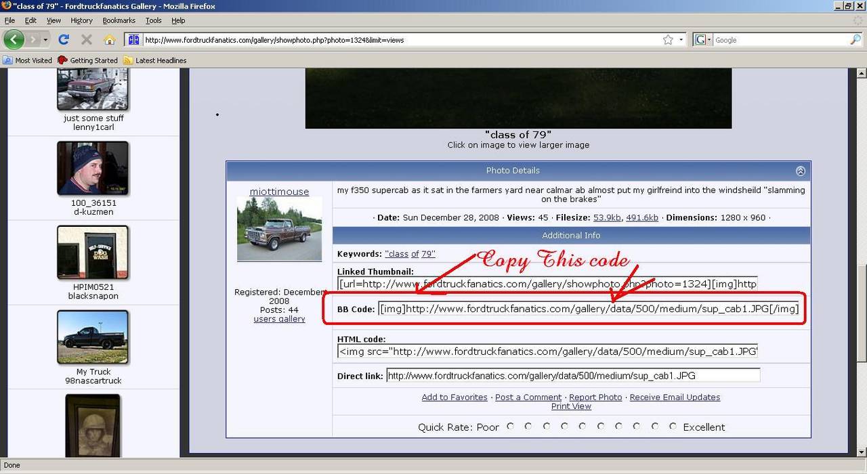Click the scrollbar down arrow

861,452
